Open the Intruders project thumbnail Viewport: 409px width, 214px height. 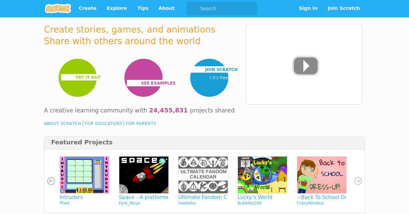click(85, 175)
